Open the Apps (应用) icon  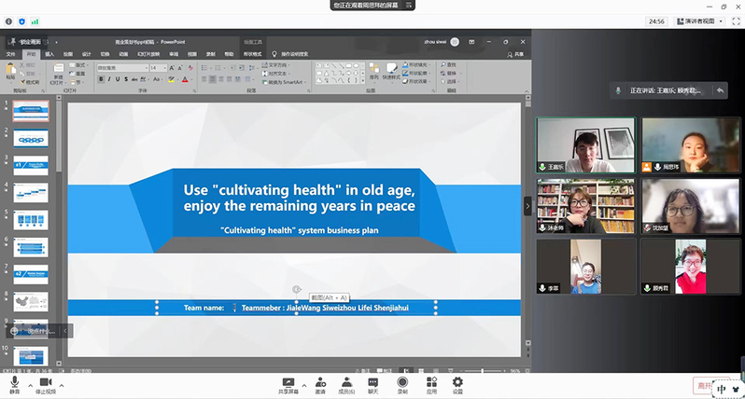[x=430, y=383]
